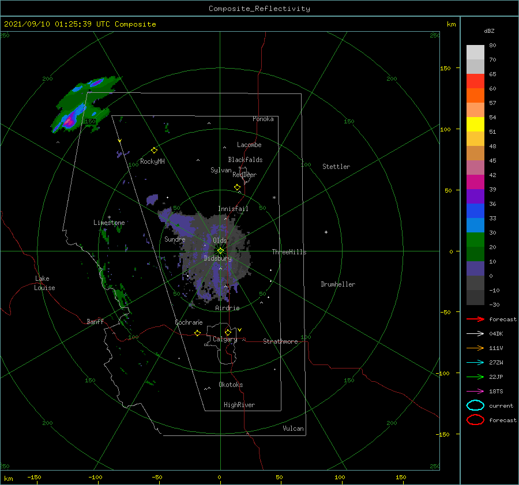
Task: Click the red forecast ellipse legend icon
Action: 475,420
